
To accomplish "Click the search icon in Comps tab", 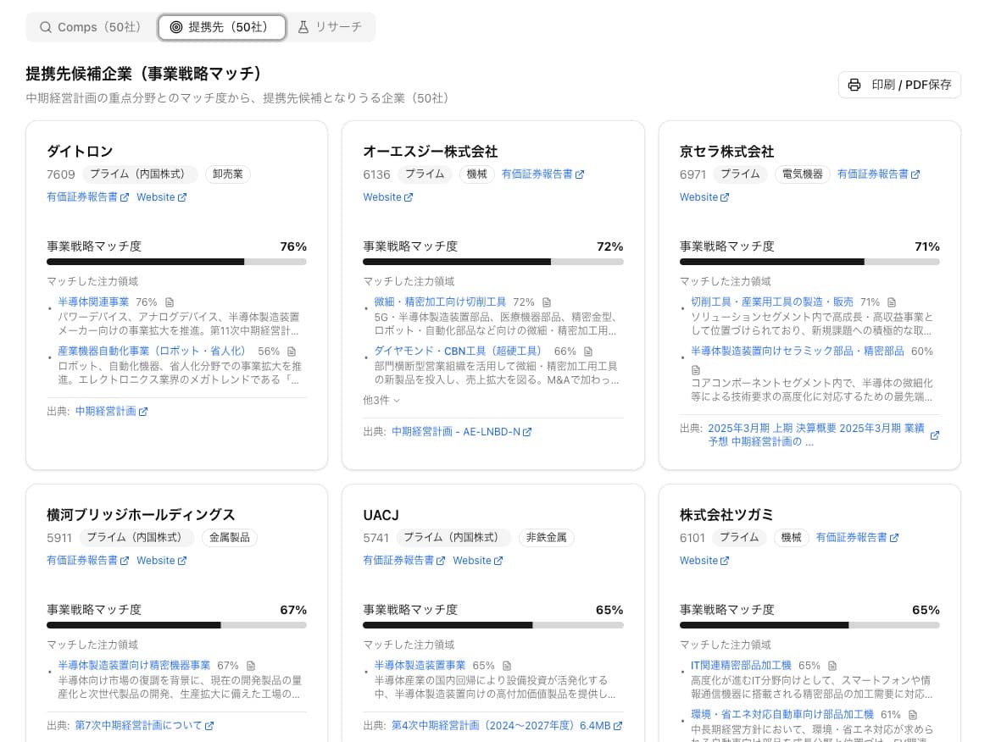I will [x=46, y=27].
